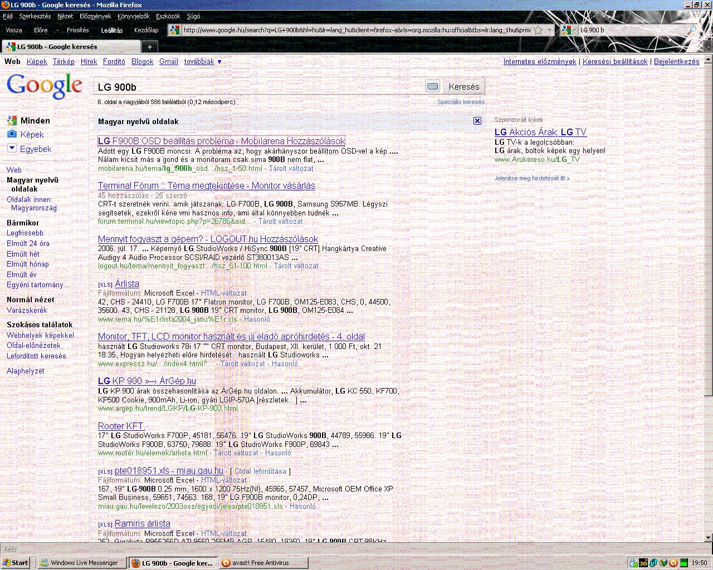Close the Magyar nyelvű oldalak box
This screenshot has height=570, width=713.
477,121
